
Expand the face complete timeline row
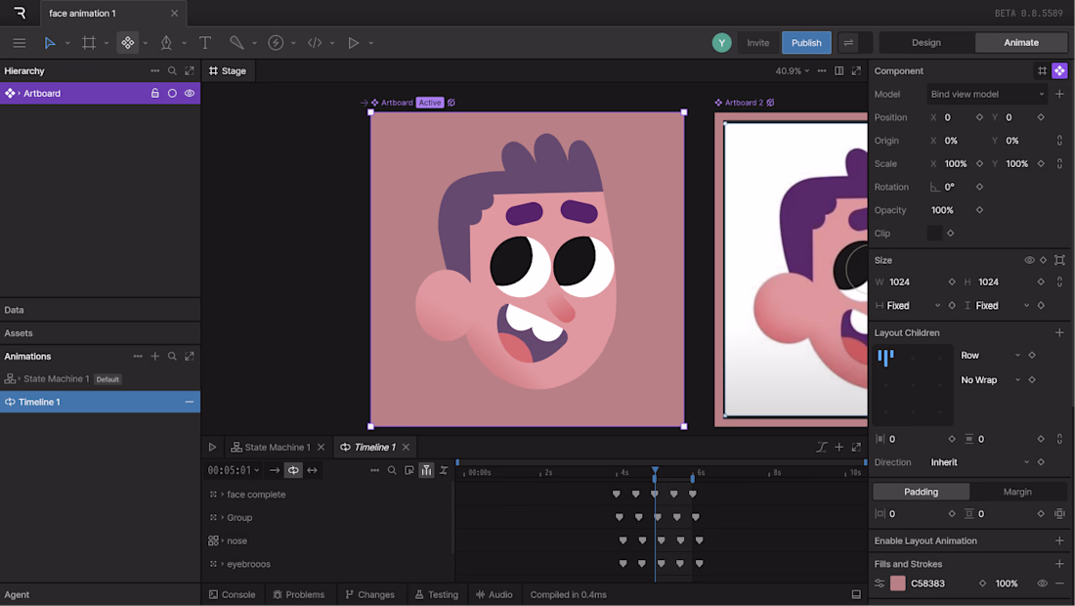pos(222,495)
